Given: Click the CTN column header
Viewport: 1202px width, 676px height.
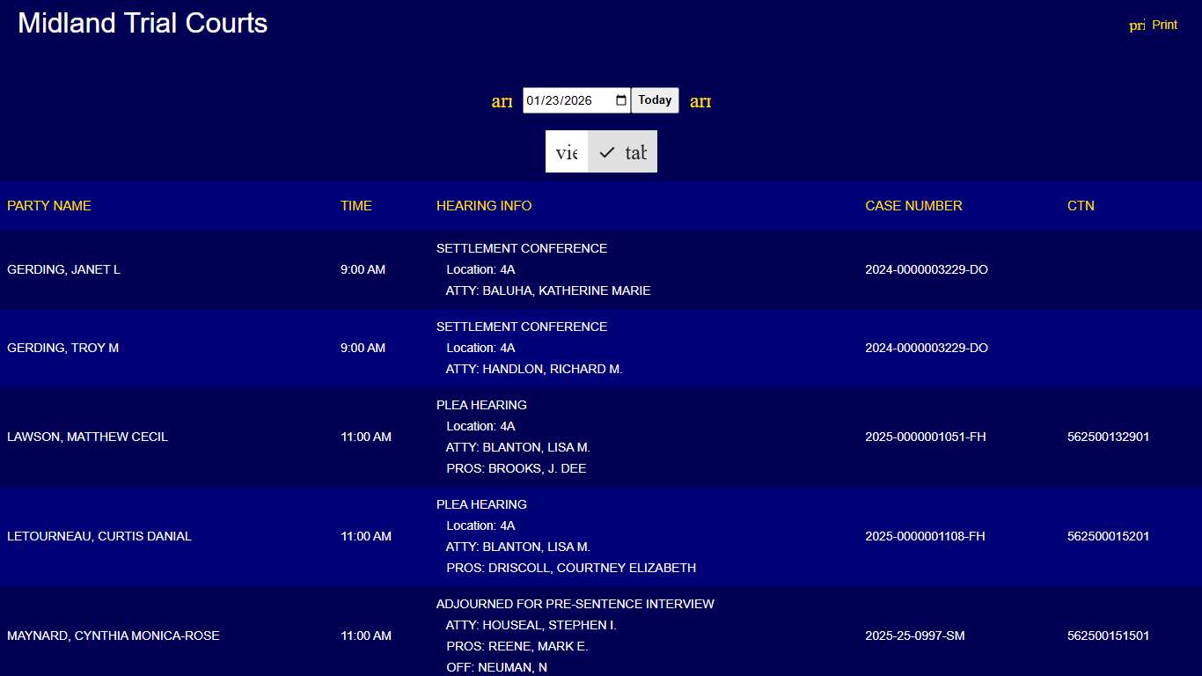Looking at the screenshot, I should click(1081, 206).
